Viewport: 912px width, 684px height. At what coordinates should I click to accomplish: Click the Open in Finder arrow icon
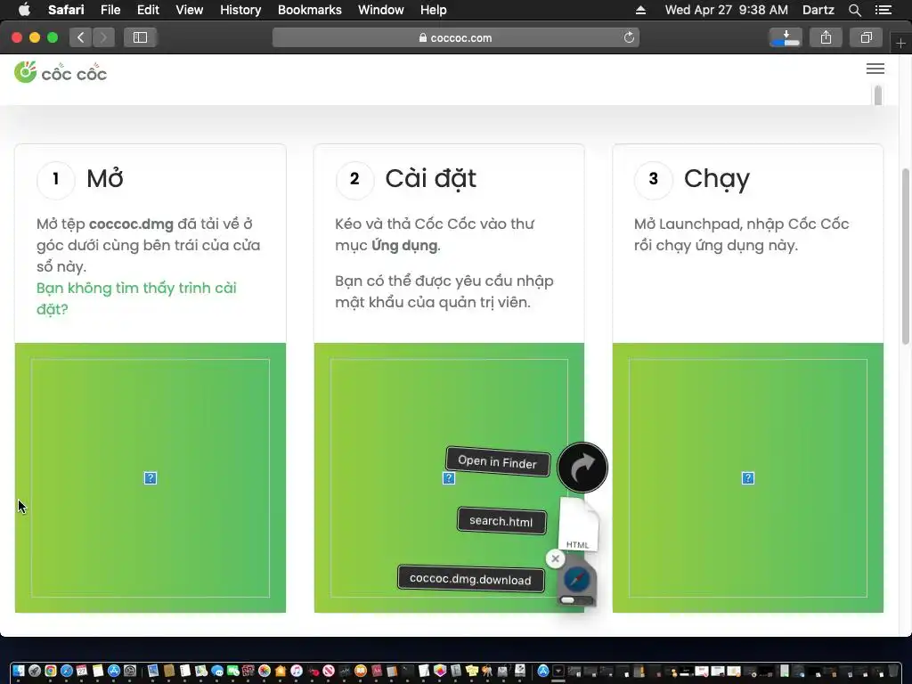tap(582, 468)
